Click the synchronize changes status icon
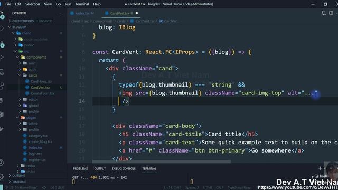The height and width of the screenshot is (190, 338). (44, 188)
